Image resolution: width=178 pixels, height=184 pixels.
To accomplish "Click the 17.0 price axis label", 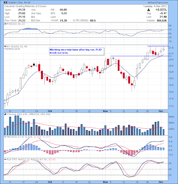I will (x=172, y=106).
